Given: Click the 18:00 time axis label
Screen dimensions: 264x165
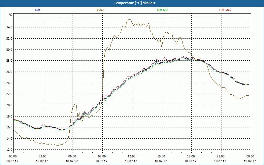Looking at the screenshot, I should (191, 156).
